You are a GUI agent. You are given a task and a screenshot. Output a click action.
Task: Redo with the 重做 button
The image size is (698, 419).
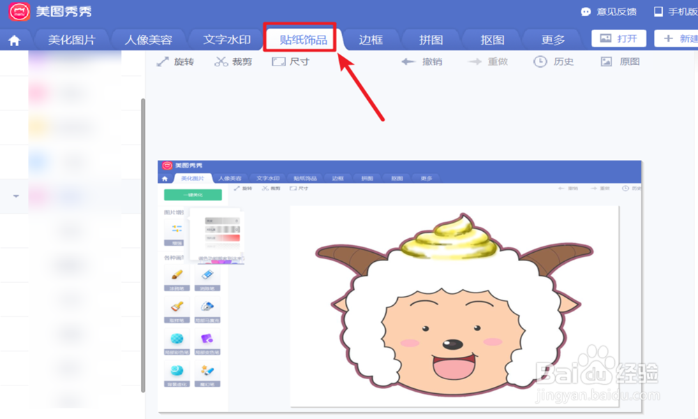tap(488, 62)
